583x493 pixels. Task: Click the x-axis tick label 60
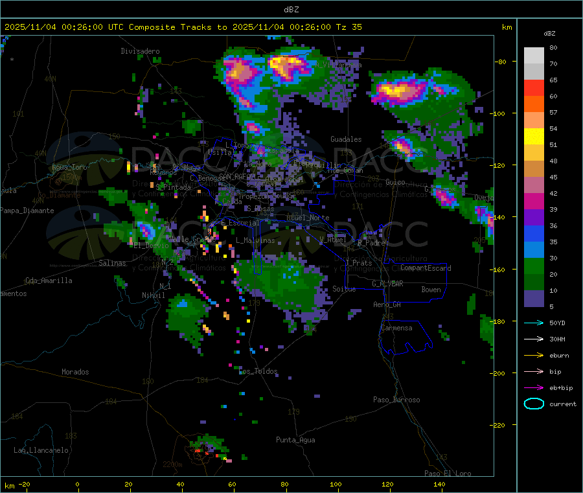pos(232,484)
